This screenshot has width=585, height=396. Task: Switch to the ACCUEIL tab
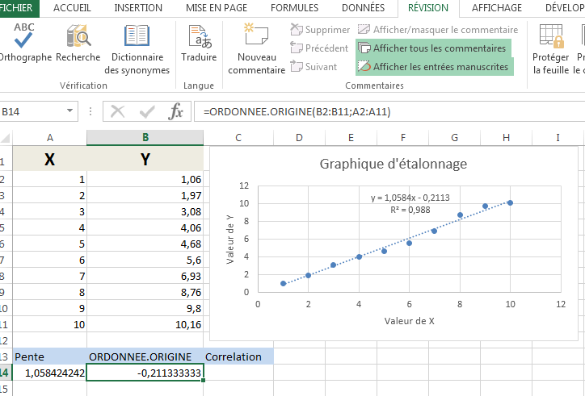click(72, 8)
